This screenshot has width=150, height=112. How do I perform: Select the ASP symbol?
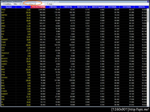point(3,23)
